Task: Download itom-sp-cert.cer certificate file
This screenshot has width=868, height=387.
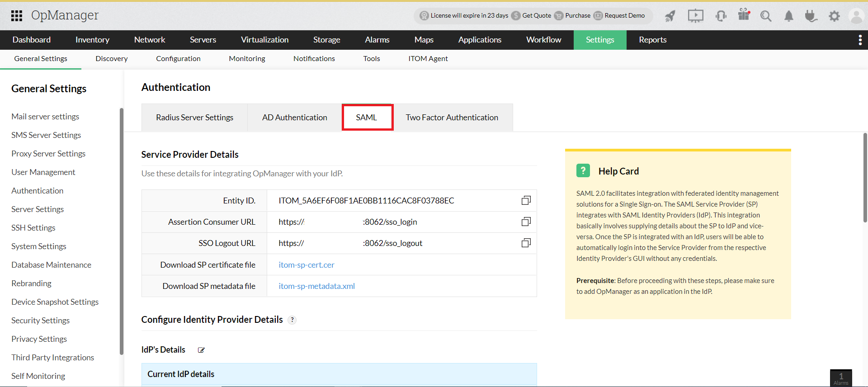Action: click(307, 265)
